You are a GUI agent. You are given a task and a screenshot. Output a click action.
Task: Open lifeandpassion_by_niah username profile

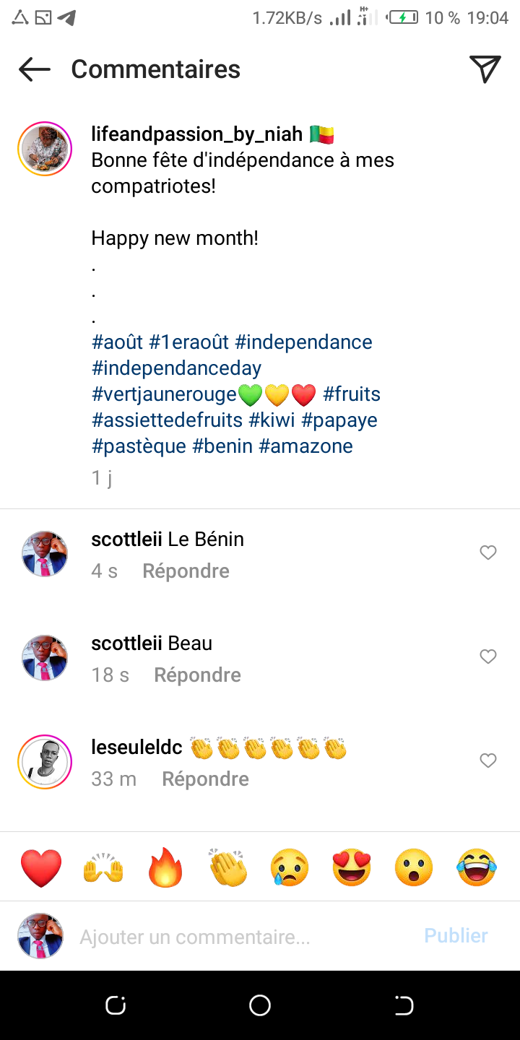tap(196, 134)
